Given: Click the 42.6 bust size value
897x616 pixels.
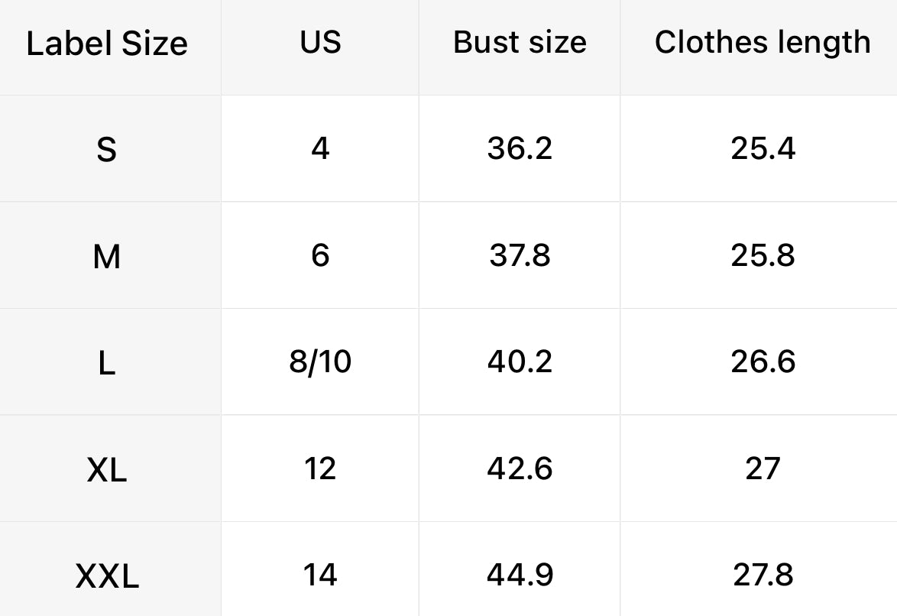Looking at the screenshot, I should pyautogui.click(x=520, y=468).
